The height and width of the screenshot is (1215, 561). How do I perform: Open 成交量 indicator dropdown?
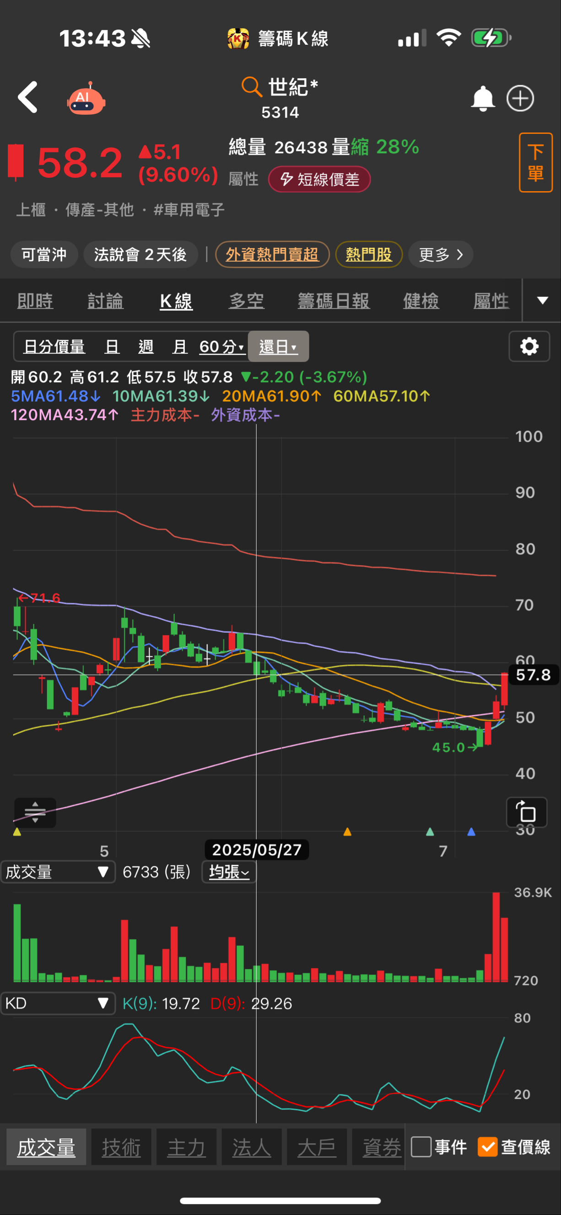click(x=58, y=872)
